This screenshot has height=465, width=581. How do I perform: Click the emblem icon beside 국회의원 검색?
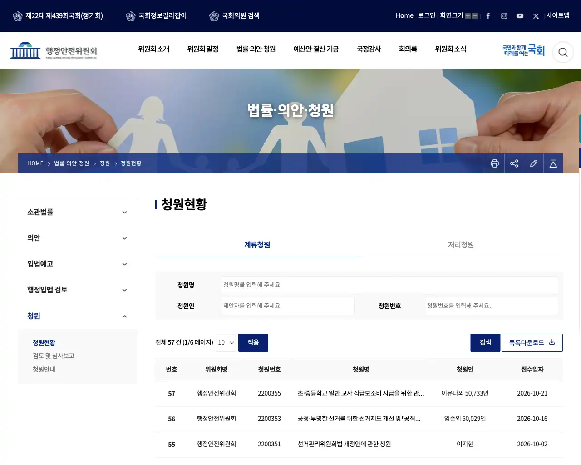pos(214,16)
